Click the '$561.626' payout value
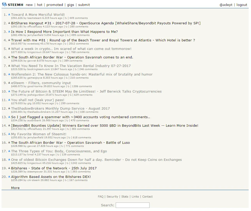 tap(17, 18)
